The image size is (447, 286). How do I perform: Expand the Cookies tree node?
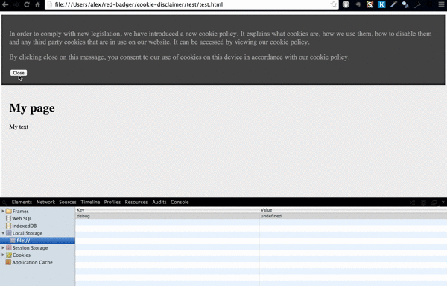coord(3,255)
